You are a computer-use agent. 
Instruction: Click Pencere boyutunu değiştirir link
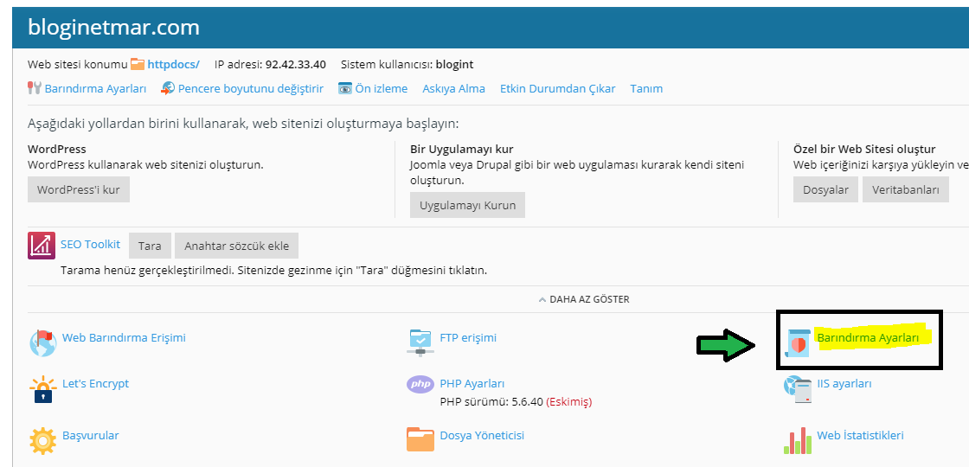click(x=251, y=88)
